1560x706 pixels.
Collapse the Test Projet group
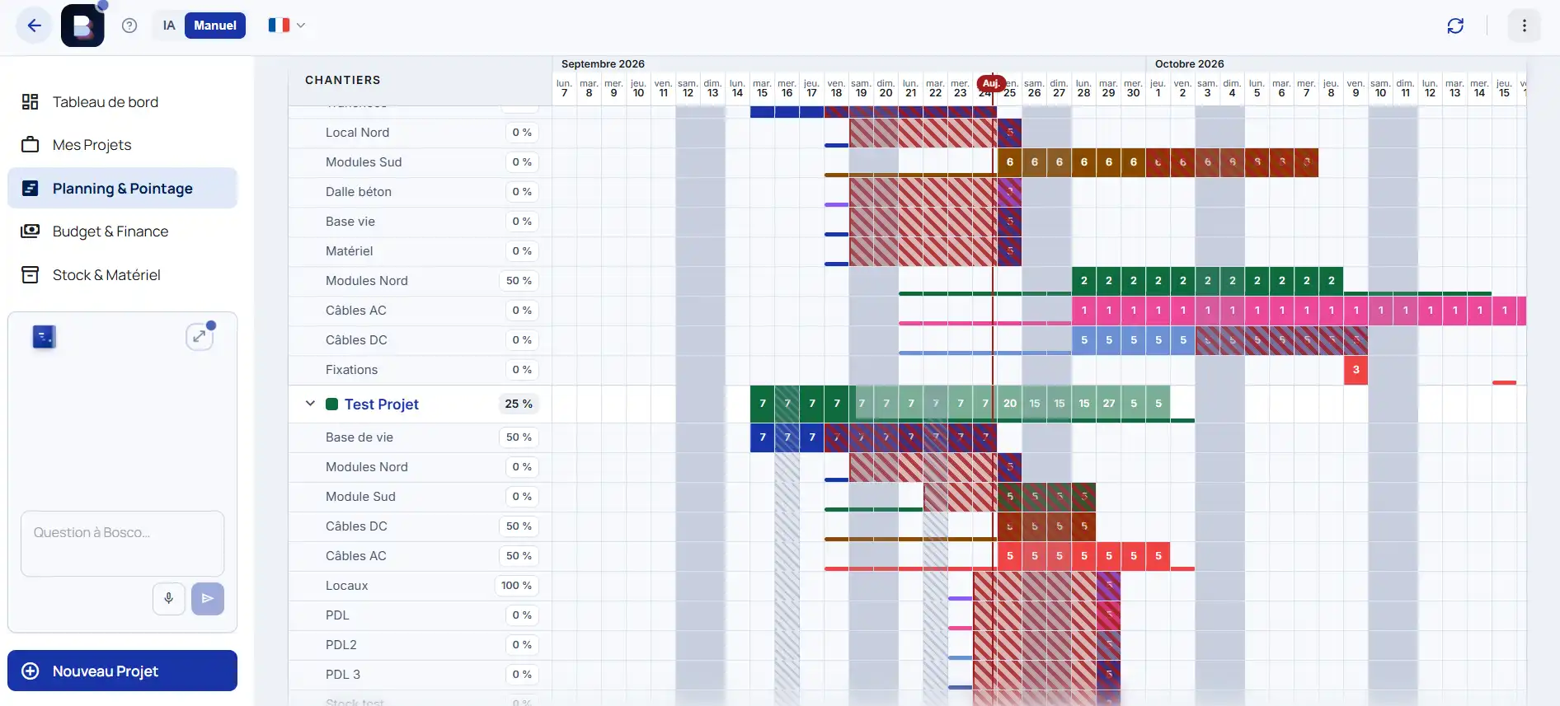[310, 404]
